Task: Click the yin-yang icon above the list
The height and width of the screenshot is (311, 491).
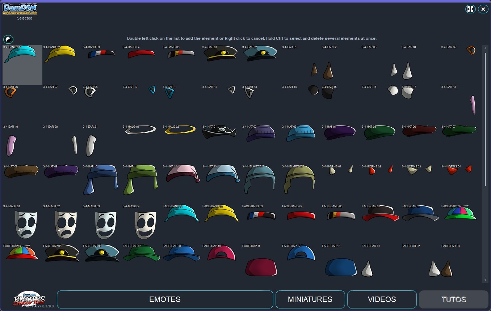Action: point(8,39)
